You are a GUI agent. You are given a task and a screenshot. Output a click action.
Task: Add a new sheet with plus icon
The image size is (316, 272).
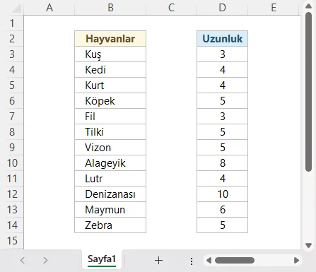pyautogui.click(x=158, y=260)
